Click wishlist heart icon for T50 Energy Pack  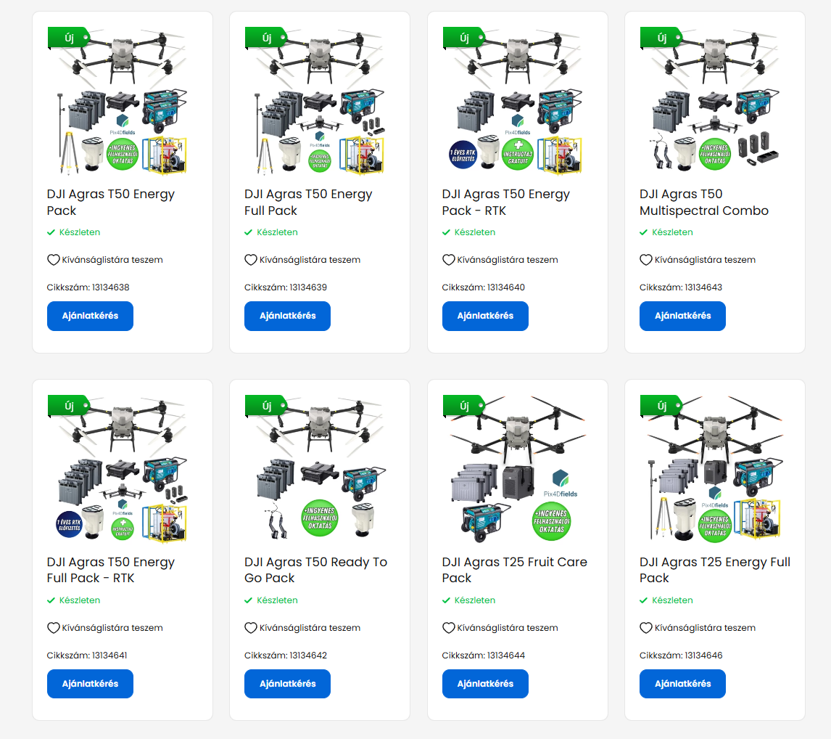point(53,260)
